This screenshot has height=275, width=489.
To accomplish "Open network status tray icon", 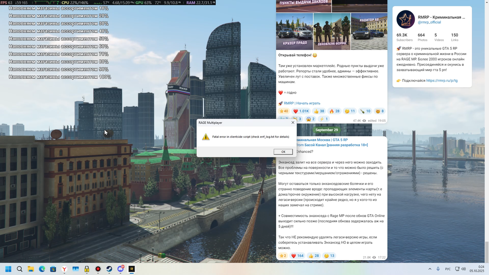I will [x=457, y=269].
